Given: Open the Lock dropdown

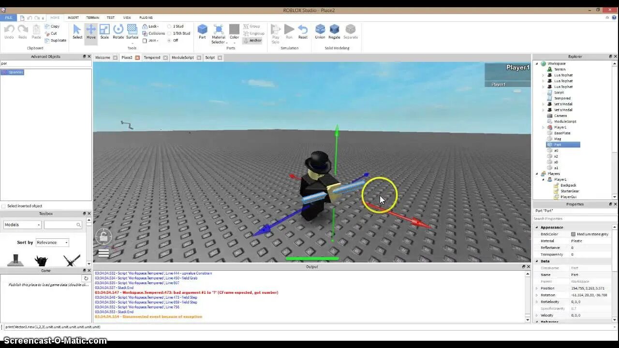Looking at the screenshot, I should [150, 26].
